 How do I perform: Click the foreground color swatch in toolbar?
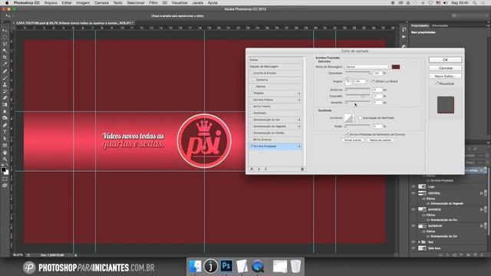pyautogui.click(x=3, y=169)
